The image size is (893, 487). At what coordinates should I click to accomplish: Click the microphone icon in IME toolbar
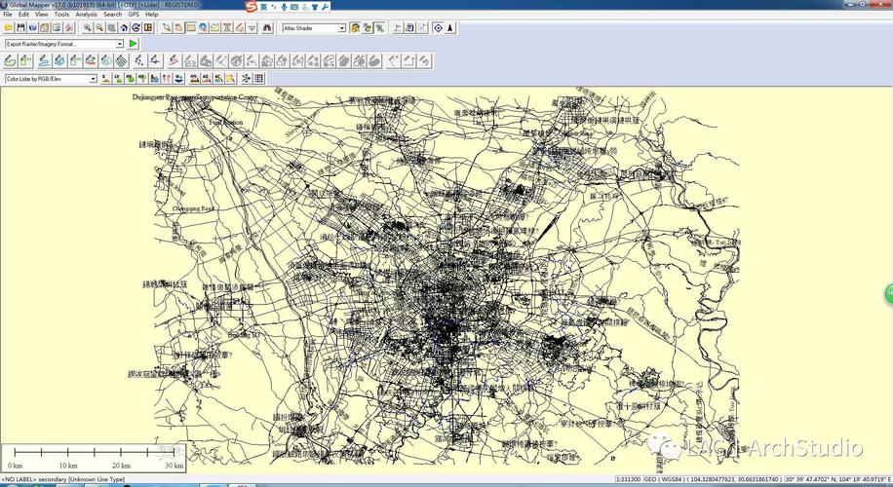[x=284, y=7]
